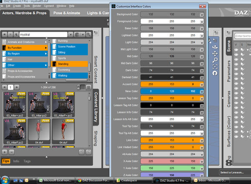Toggle visibility eye in third Scene row
The height and width of the screenshot is (184, 251).
pos(236,59)
